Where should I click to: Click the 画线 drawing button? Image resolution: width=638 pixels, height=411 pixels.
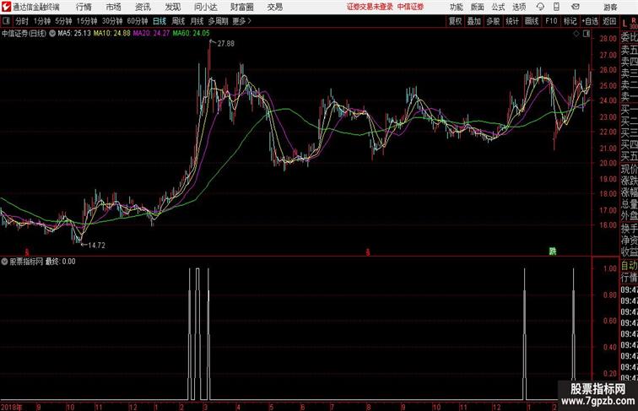point(532,21)
